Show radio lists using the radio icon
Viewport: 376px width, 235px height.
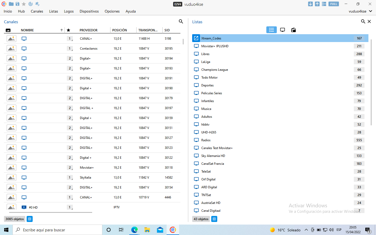pyautogui.click(x=293, y=30)
